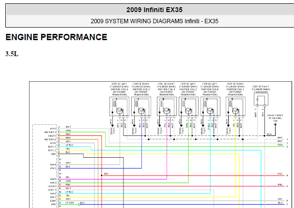Click the ignition coil 1 schematic box
Image resolution: width=294 pixels, height=208 pixels.
coord(235,106)
